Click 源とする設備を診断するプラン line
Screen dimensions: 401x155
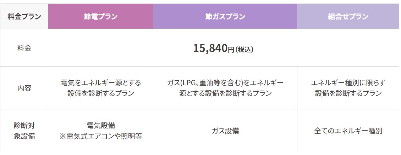pyautogui.click(x=225, y=93)
